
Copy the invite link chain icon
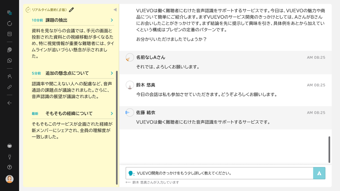9,87
